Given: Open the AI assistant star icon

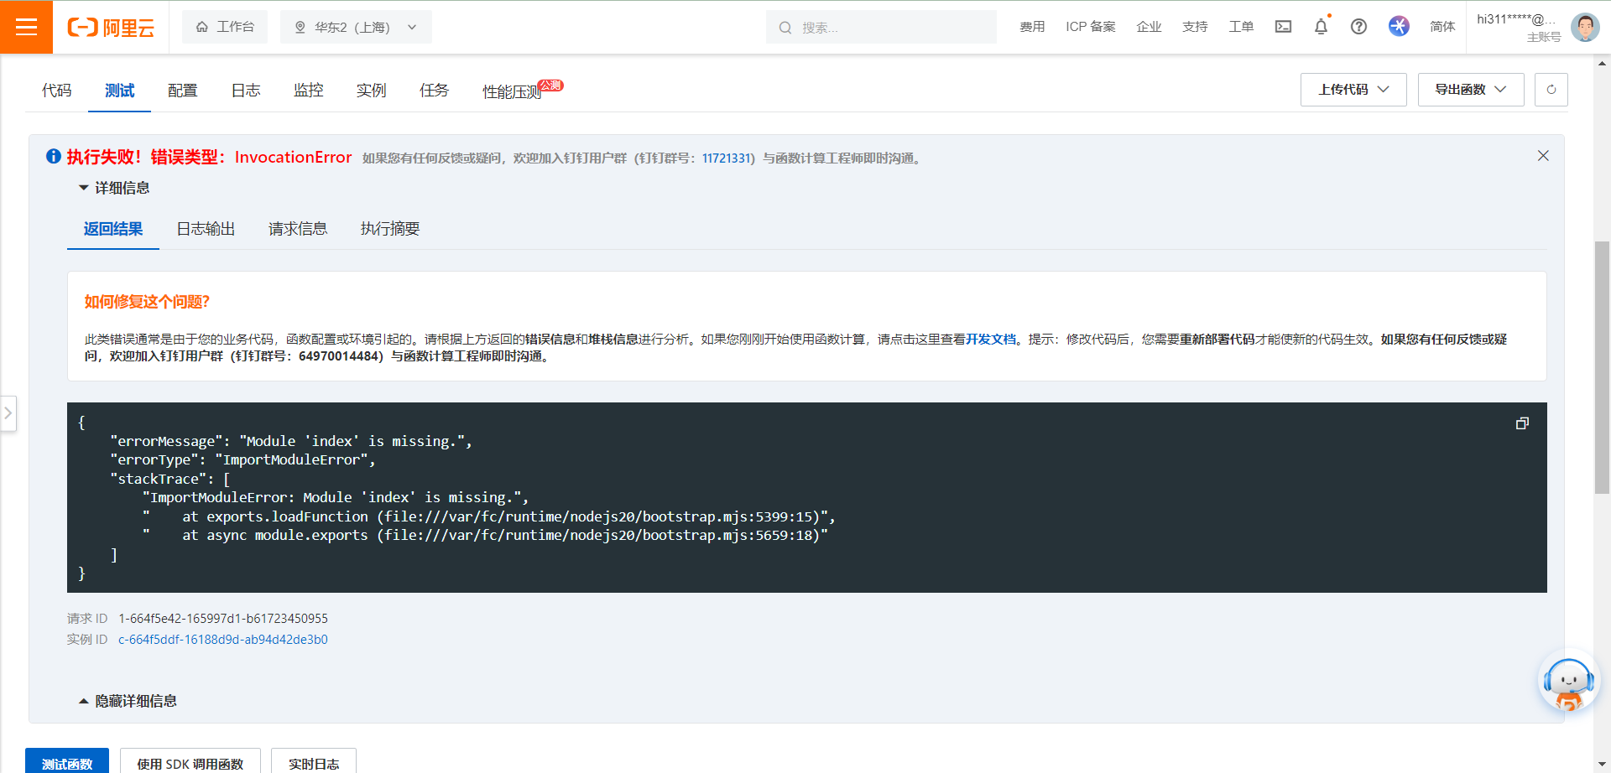Looking at the screenshot, I should click(1399, 26).
